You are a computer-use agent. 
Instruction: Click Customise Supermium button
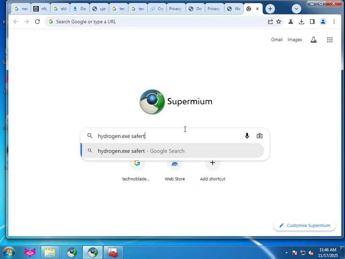305,225
